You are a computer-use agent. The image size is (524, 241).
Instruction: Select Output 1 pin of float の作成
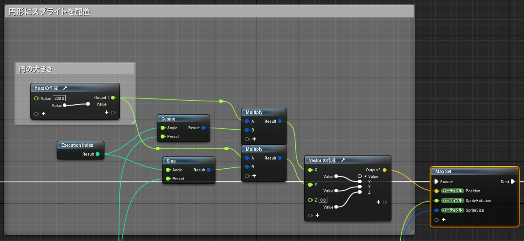pos(113,98)
